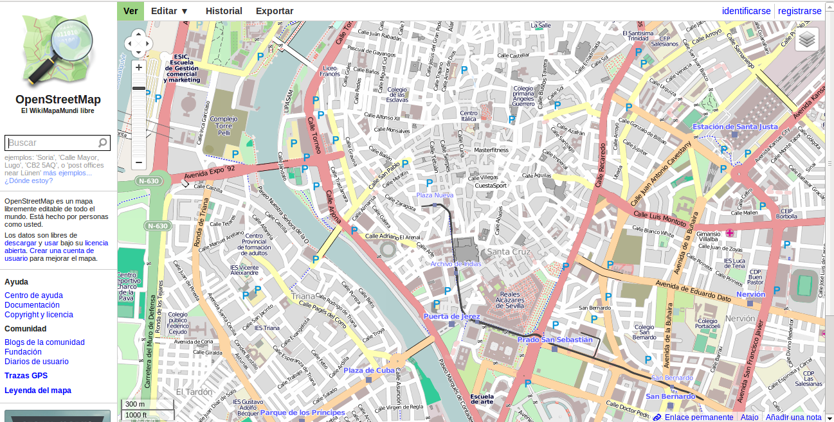Screen dimensions: 834x422
Task: Click the pink hospital cross near Gimnasio Villalba
Action: [729, 233]
